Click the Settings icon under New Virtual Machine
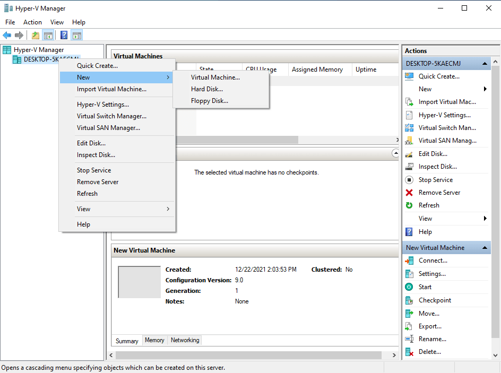 point(409,274)
